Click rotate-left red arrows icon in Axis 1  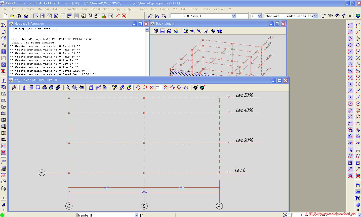pos(138,87)
